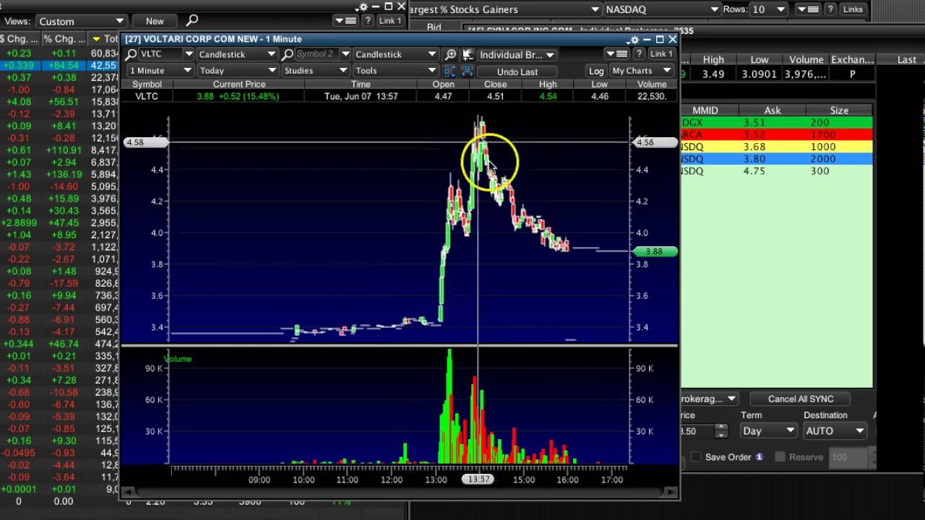
Task: Select the yellow 3.68 ask row
Action: pos(777,147)
